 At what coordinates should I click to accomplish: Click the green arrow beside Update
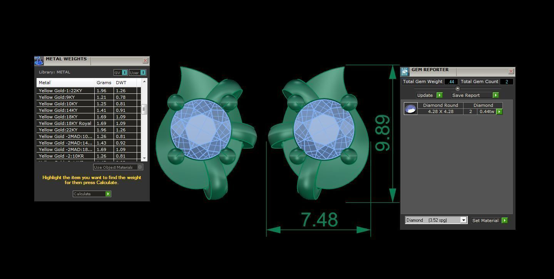coord(440,95)
